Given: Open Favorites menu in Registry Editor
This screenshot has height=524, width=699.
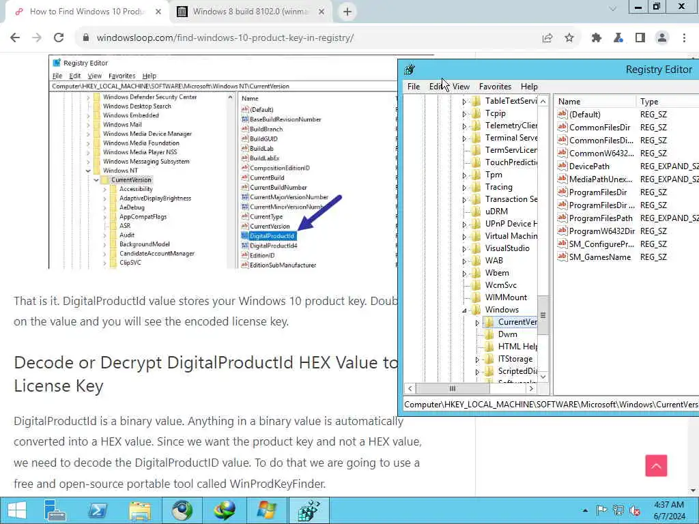Looking at the screenshot, I should (495, 87).
